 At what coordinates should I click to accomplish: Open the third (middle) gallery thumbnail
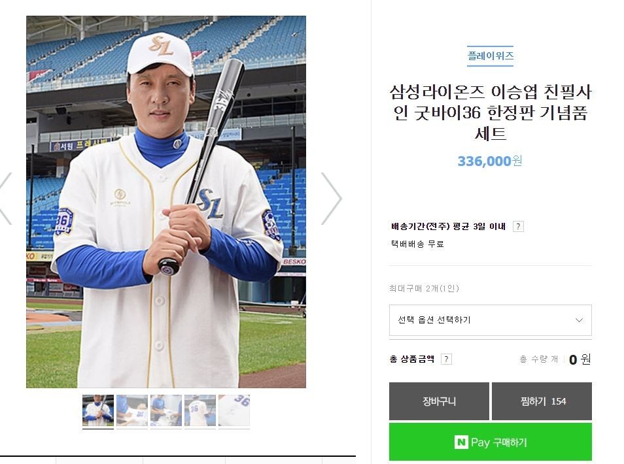pos(166,410)
